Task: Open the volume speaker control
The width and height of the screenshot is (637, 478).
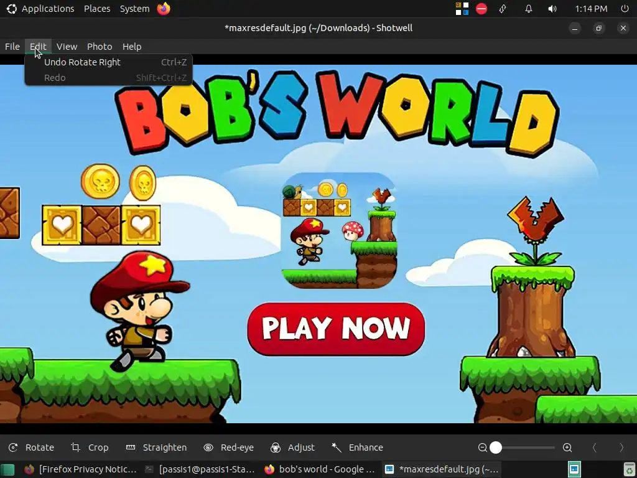Action: (552, 9)
